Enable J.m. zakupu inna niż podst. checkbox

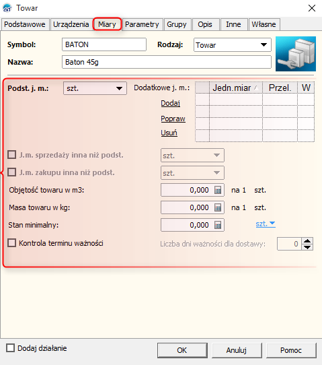[x=12, y=172]
